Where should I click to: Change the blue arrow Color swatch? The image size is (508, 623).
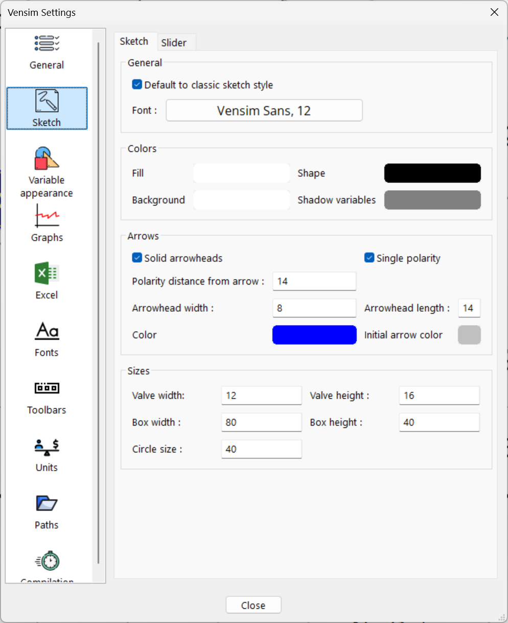click(314, 335)
